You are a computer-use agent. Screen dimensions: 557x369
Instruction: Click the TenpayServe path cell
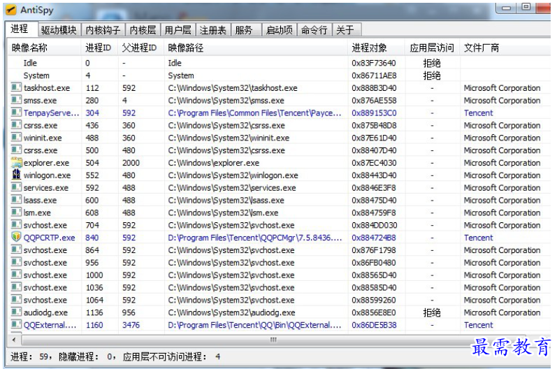click(x=254, y=113)
